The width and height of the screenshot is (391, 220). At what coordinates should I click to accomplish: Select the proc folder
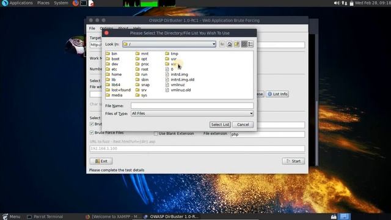coord(142,64)
